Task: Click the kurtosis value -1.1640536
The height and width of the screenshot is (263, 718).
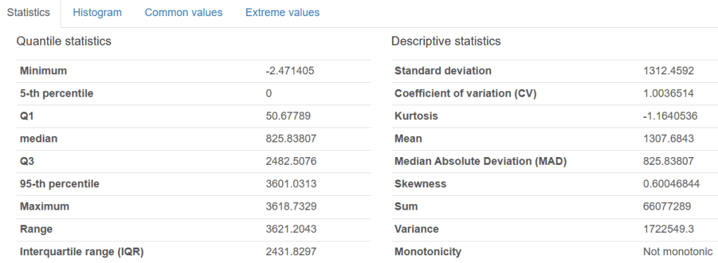Action: pos(670,116)
